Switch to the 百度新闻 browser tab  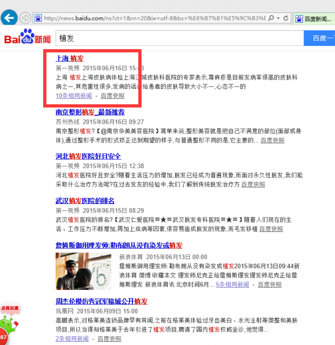click(314, 19)
